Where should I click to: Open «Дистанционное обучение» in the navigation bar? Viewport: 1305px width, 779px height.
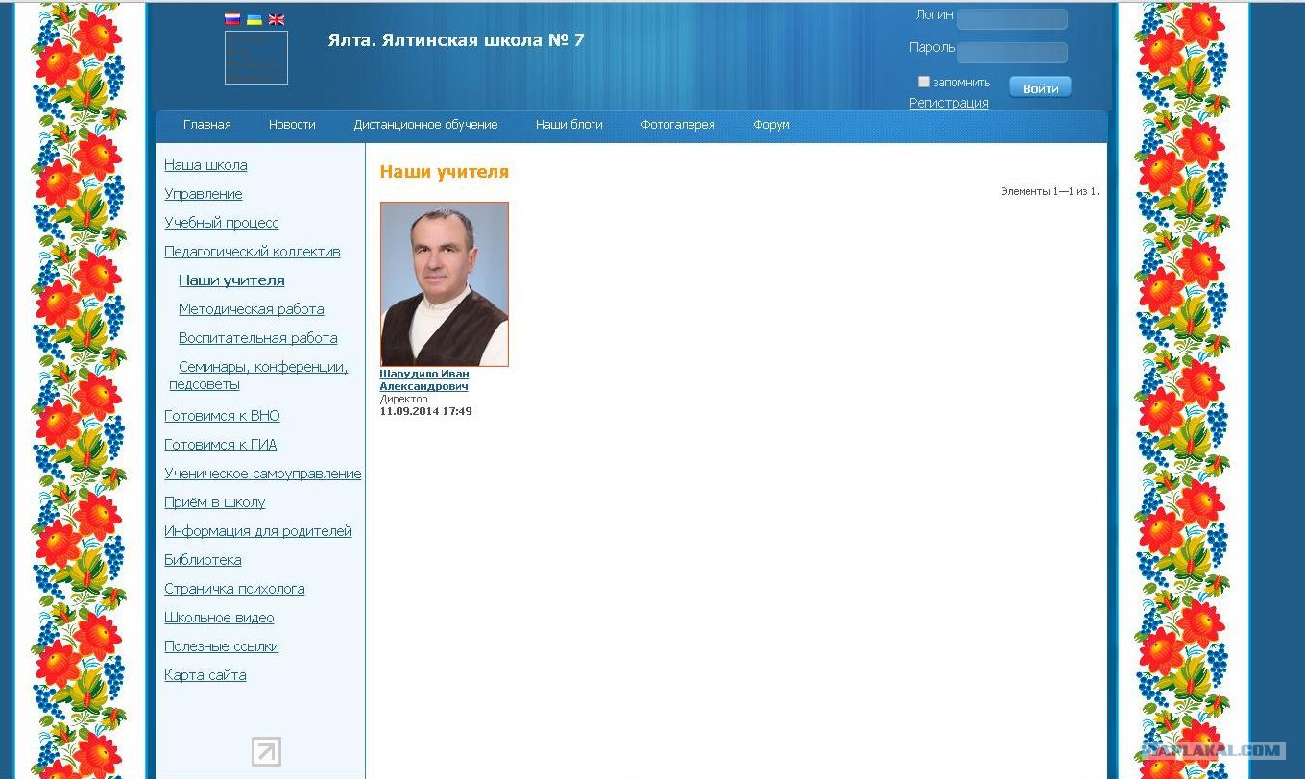425,125
